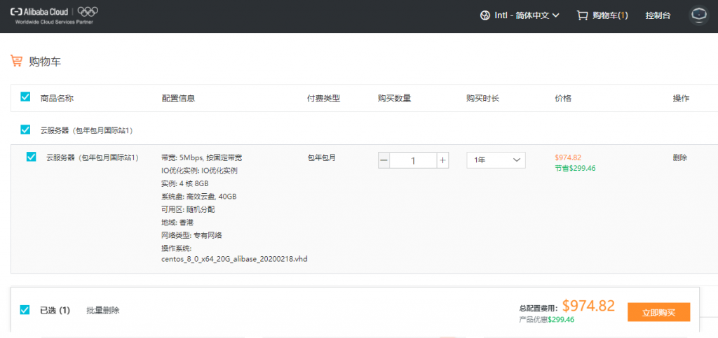Increase quantity with the plus button
The image size is (718, 338).
pyautogui.click(x=442, y=160)
